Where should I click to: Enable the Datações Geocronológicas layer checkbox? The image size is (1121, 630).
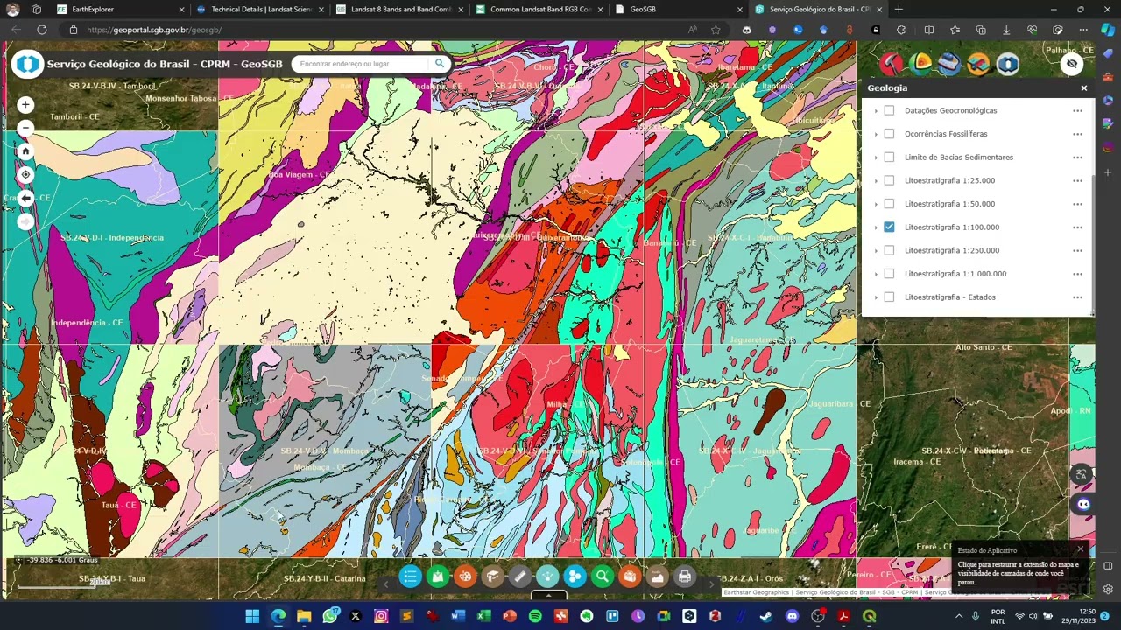889,110
